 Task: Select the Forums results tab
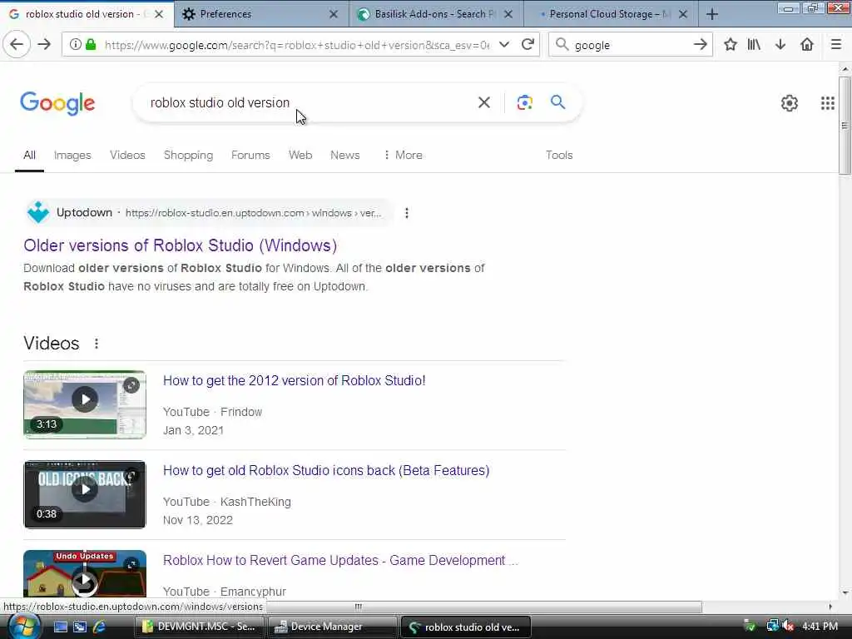click(250, 155)
